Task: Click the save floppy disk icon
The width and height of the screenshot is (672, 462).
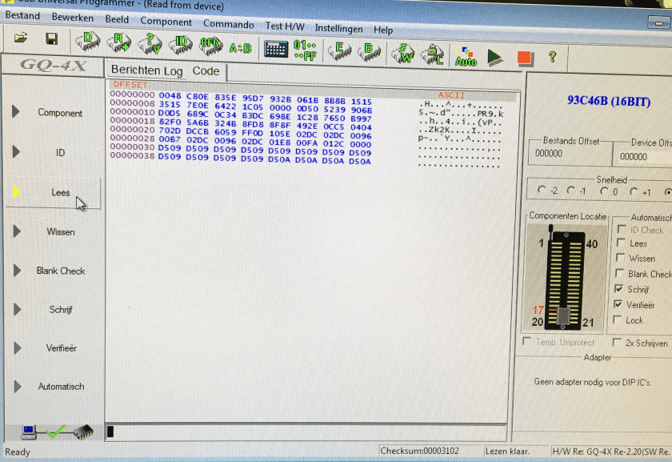Action: pyautogui.click(x=51, y=39)
